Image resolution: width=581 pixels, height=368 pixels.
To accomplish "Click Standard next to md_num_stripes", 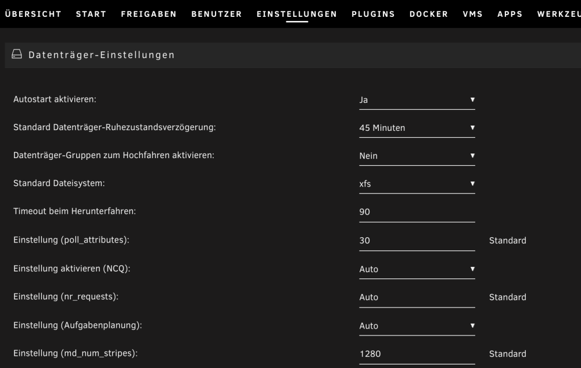I will click(x=508, y=354).
